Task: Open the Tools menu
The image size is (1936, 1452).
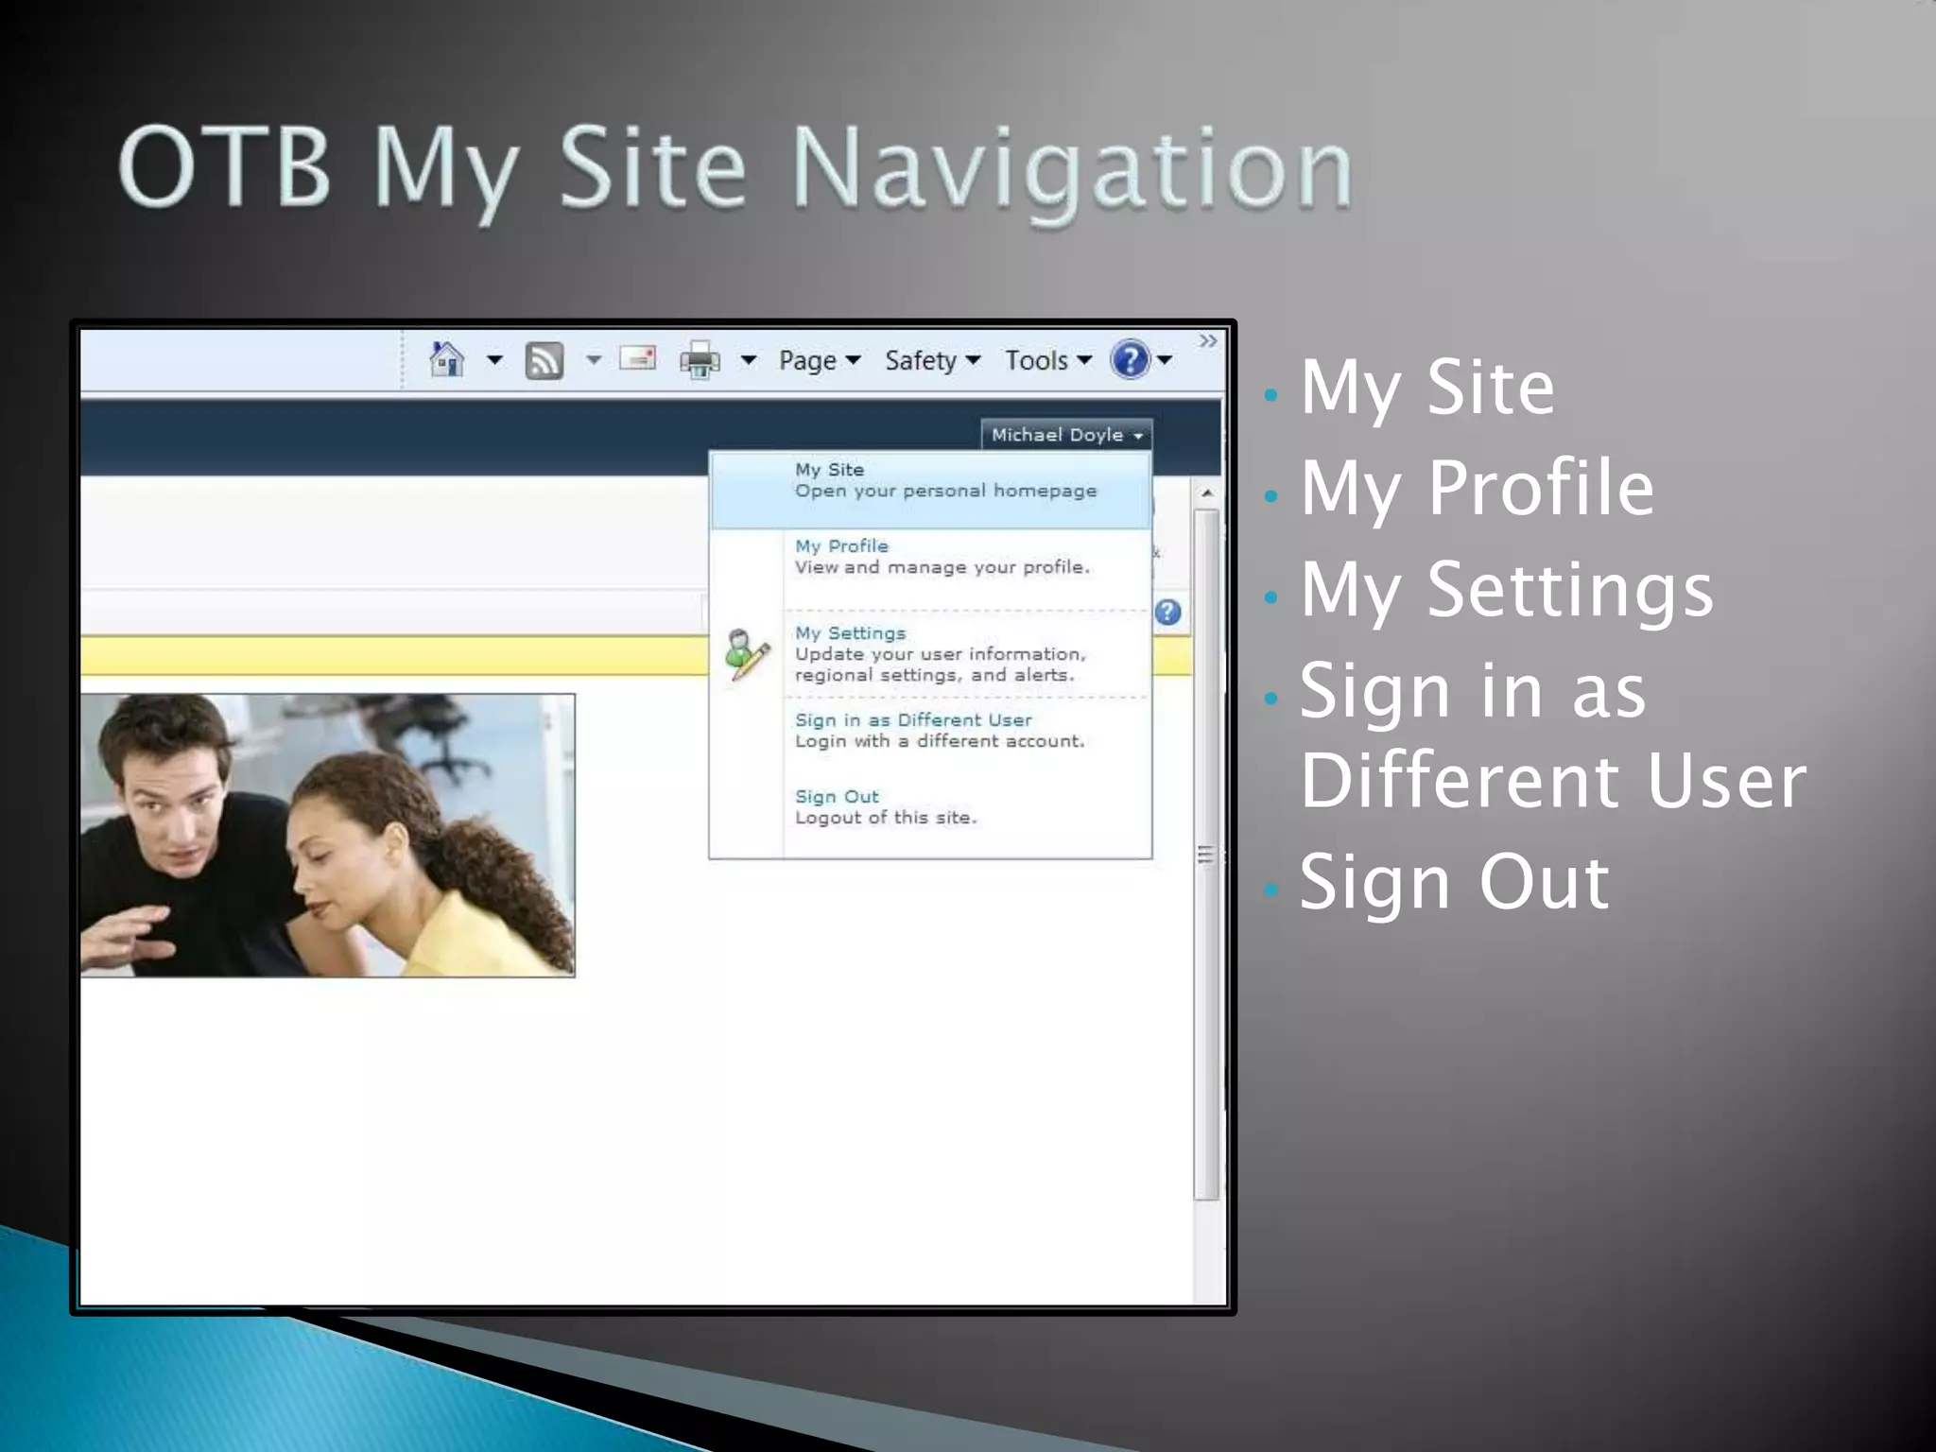Action: pos(1047,360)
